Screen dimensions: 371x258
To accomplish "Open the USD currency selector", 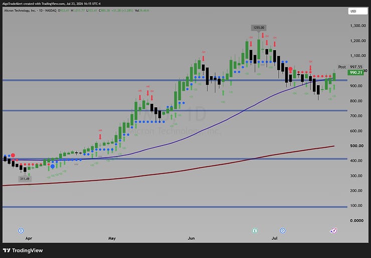I will (358, 11).
